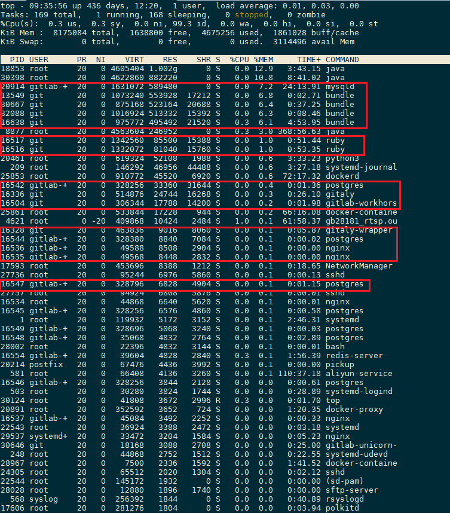Click the postfix user name

click(x=46, y=365)
